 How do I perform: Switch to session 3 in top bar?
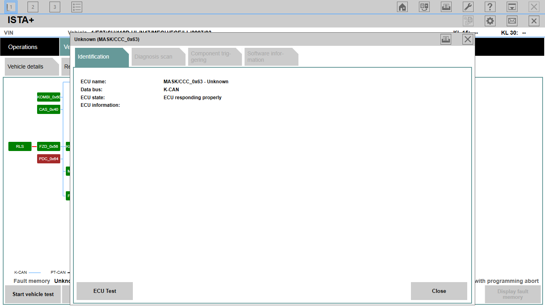pyautogui.click(x=55, y=7)
